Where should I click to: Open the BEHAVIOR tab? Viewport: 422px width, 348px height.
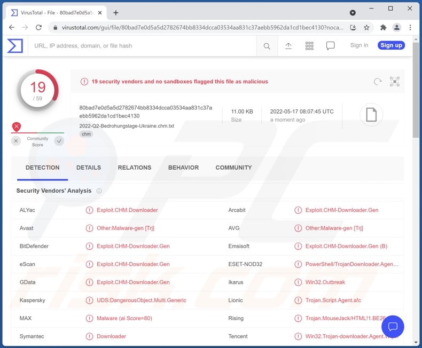(183, 168)
